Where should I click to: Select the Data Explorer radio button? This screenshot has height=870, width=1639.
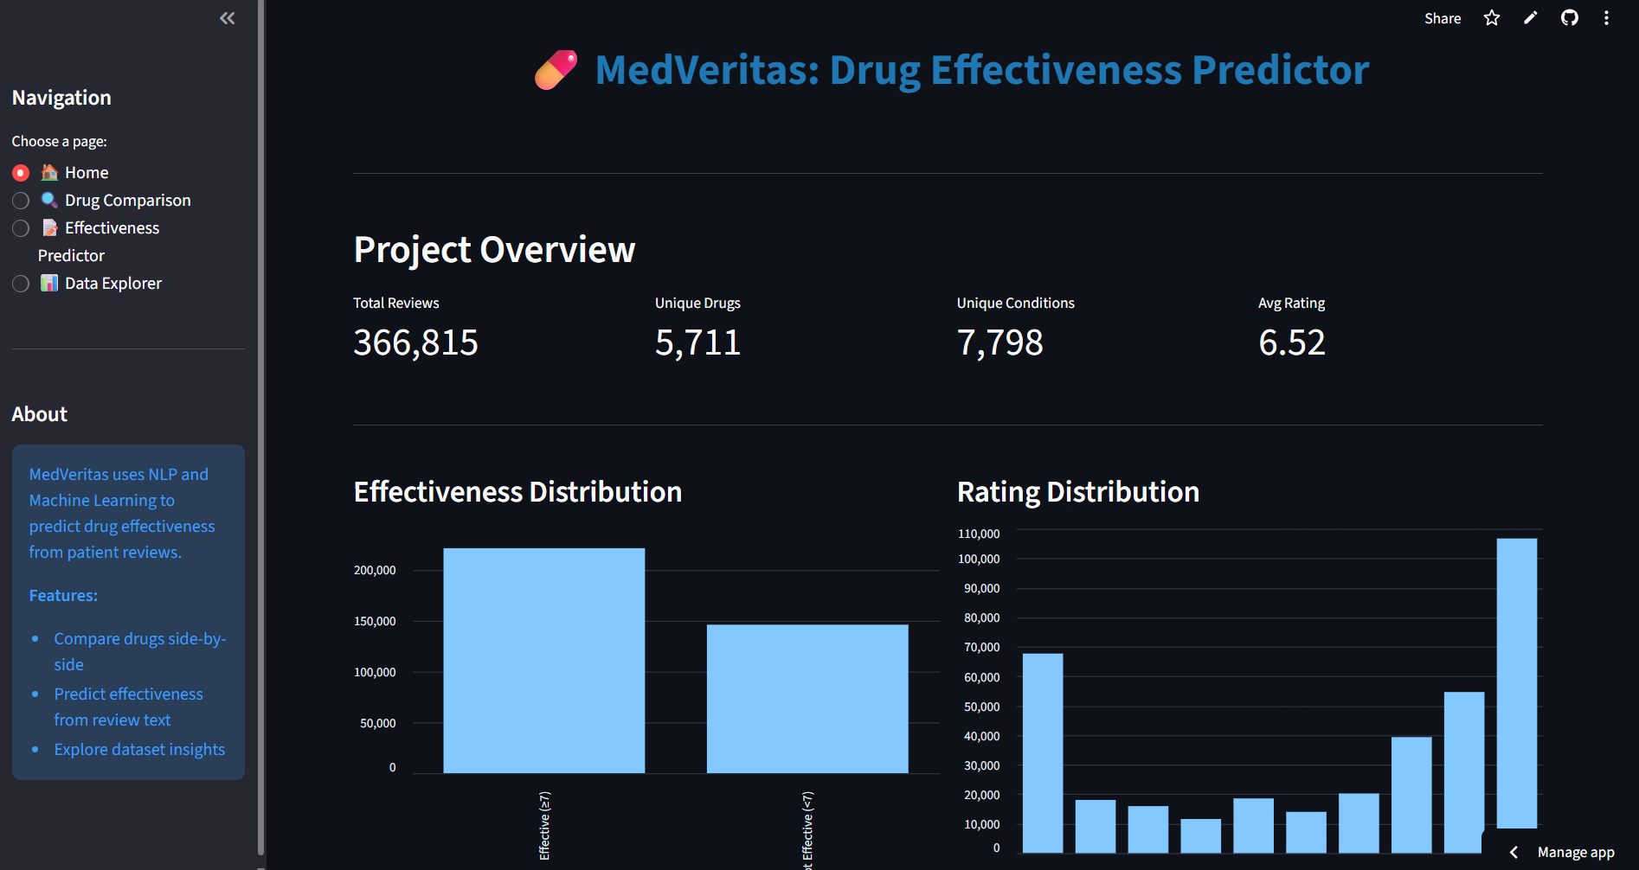(20, 283)
